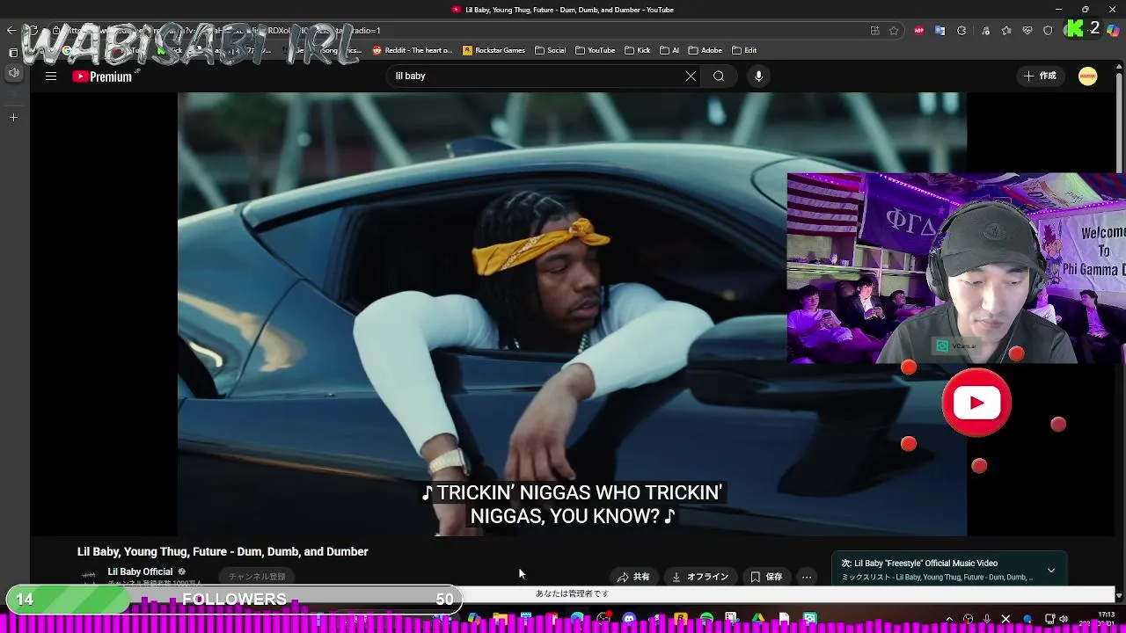Open the Reddit bookmark
This screenshot has width=1126, height=633.
coord(413,50)
